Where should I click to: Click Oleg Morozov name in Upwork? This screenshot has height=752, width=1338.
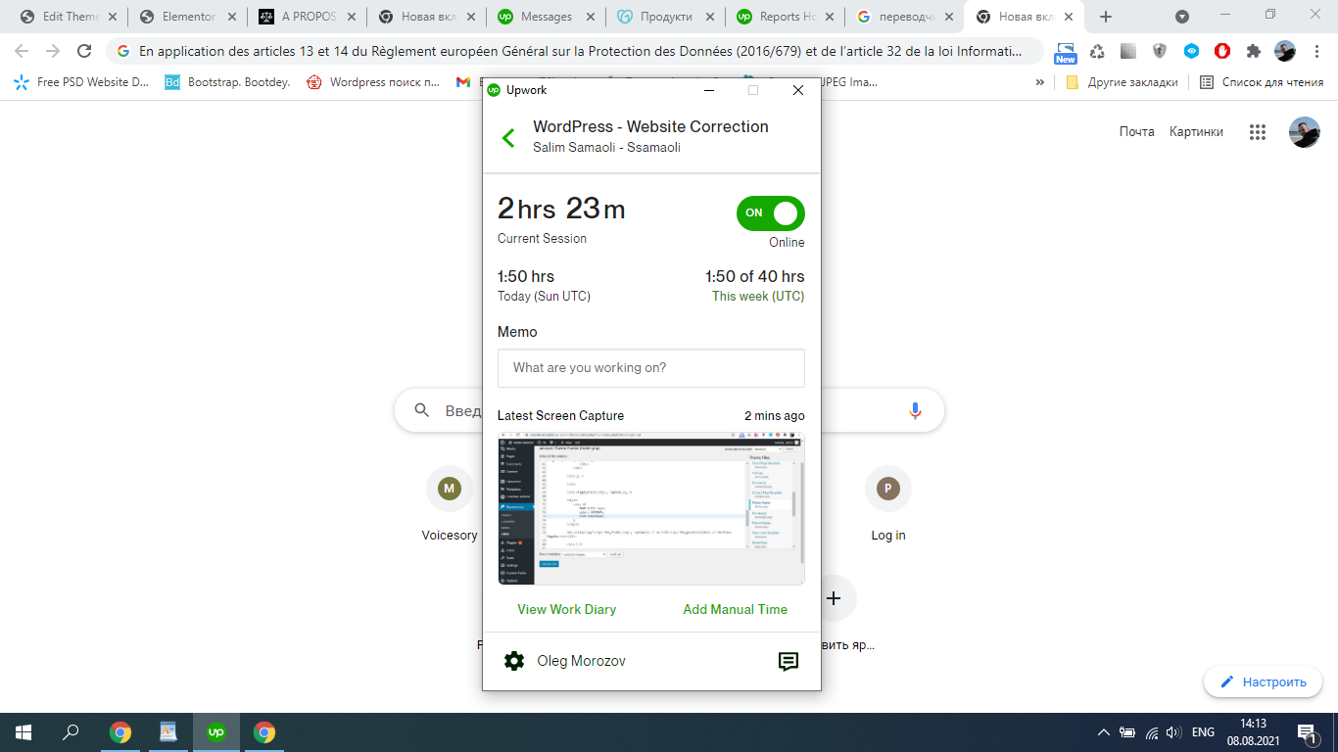[x=582, y=661]
